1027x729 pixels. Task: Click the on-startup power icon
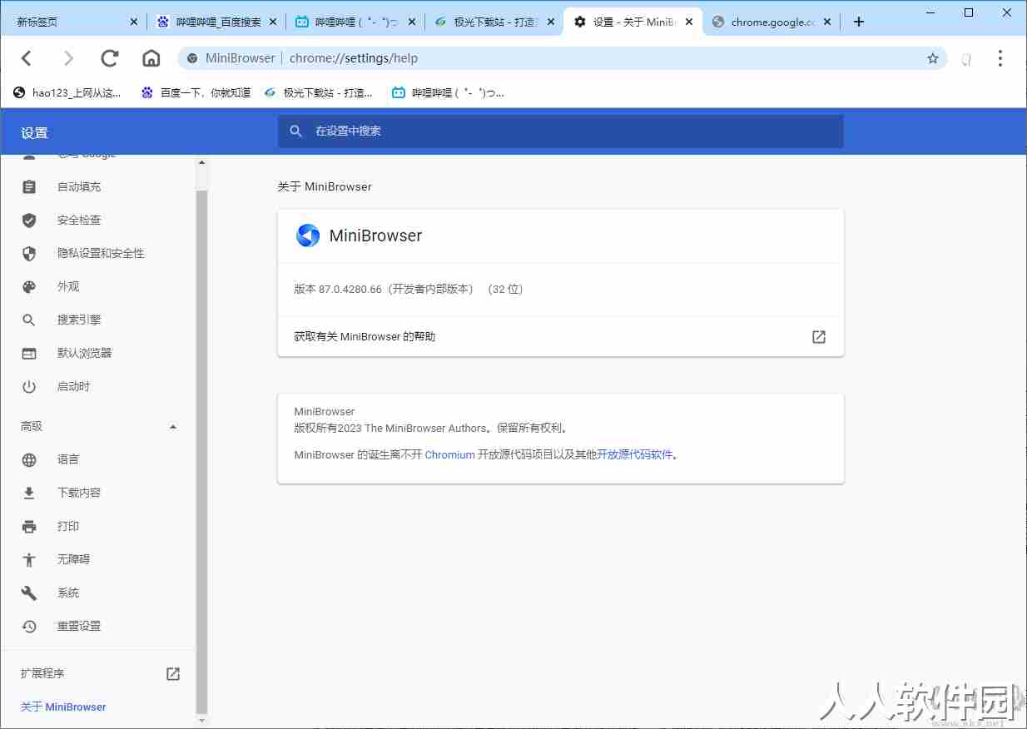[29, 386]
